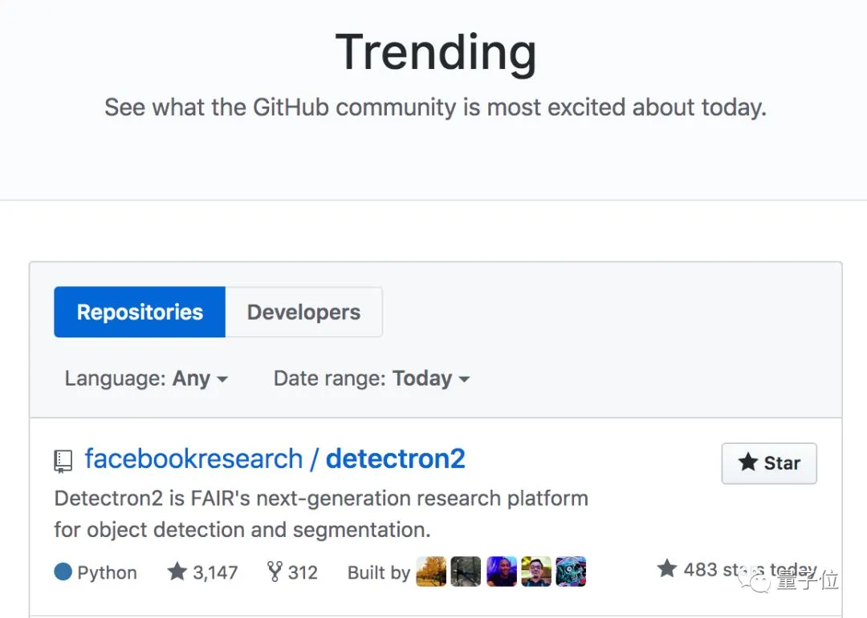Click the Detectron2 repository description text
Image resolution: width=867 pixels, height=618 pixels.
321,514
